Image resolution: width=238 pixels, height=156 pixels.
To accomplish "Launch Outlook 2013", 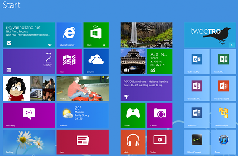I will 197,62.
